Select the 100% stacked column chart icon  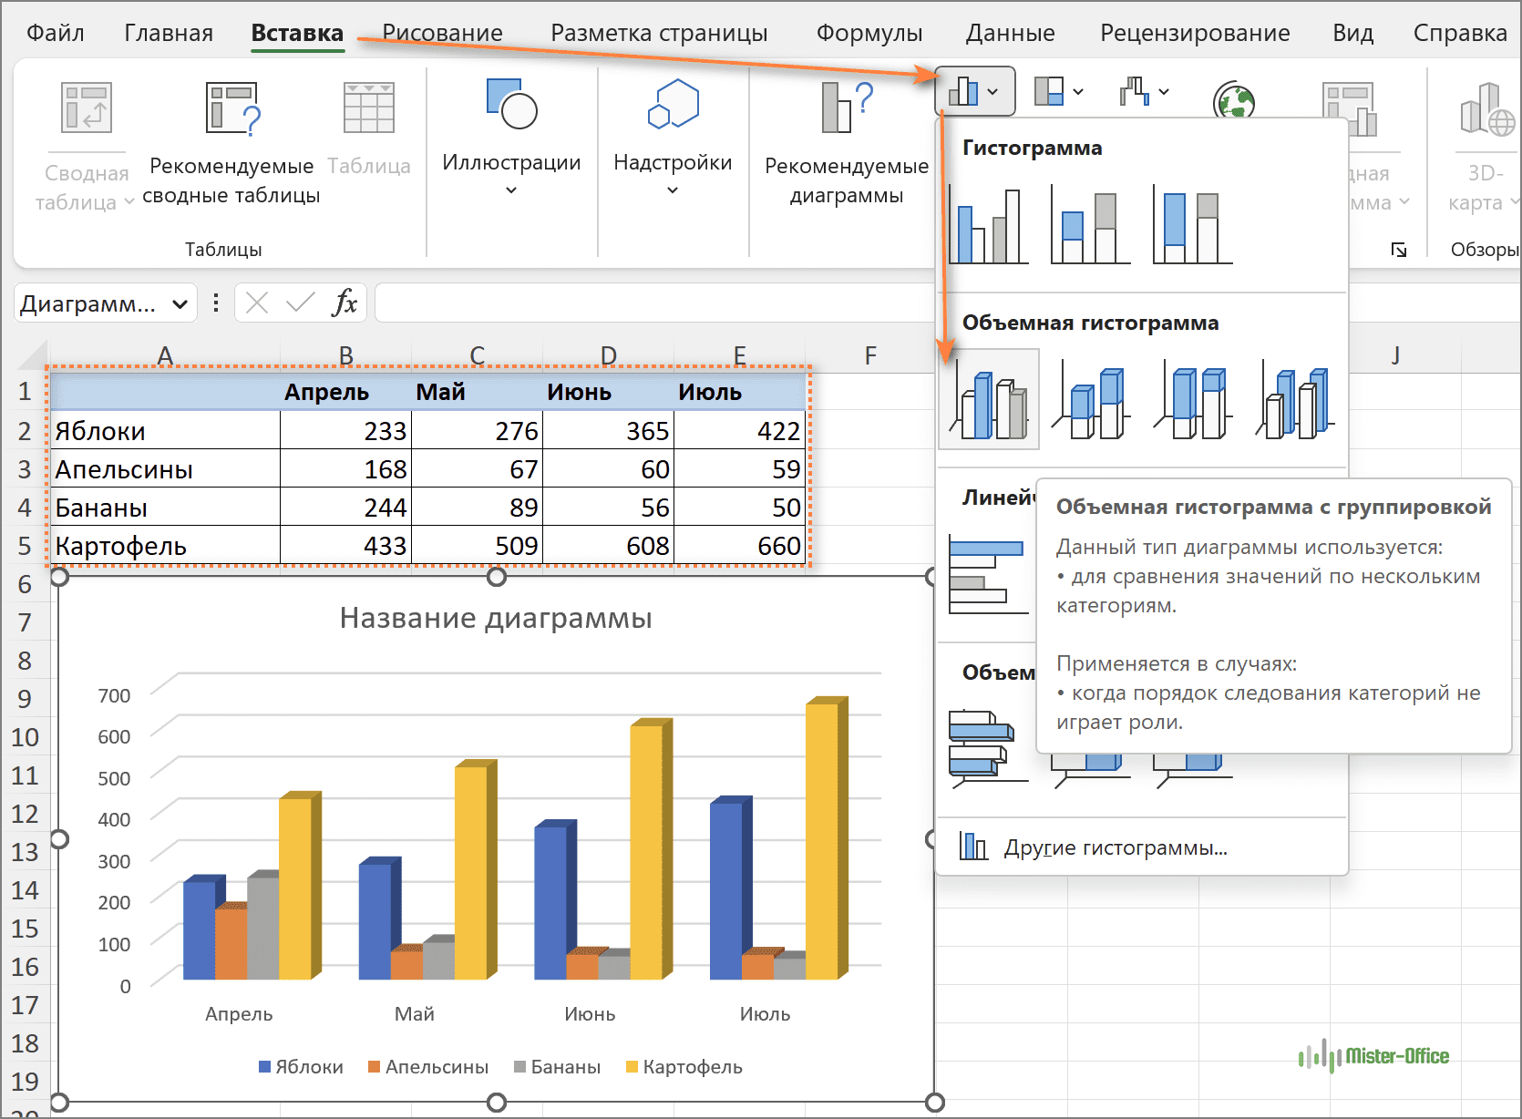[1192, 225]
